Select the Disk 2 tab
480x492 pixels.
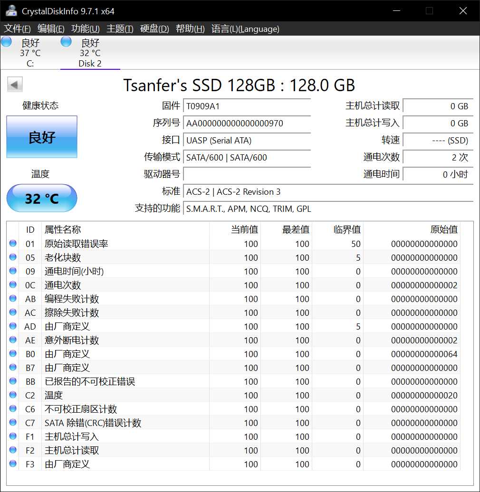point(90,52)
